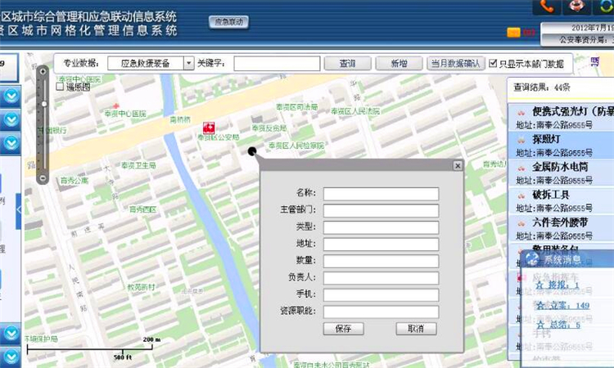This screenshot has height=368, width=614.
Task: Click the 主管部门 input field
Action: pyautogui.click(x=381, y=210)
